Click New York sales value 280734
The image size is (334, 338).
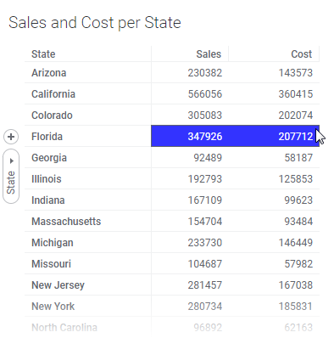tap(205, 307)
